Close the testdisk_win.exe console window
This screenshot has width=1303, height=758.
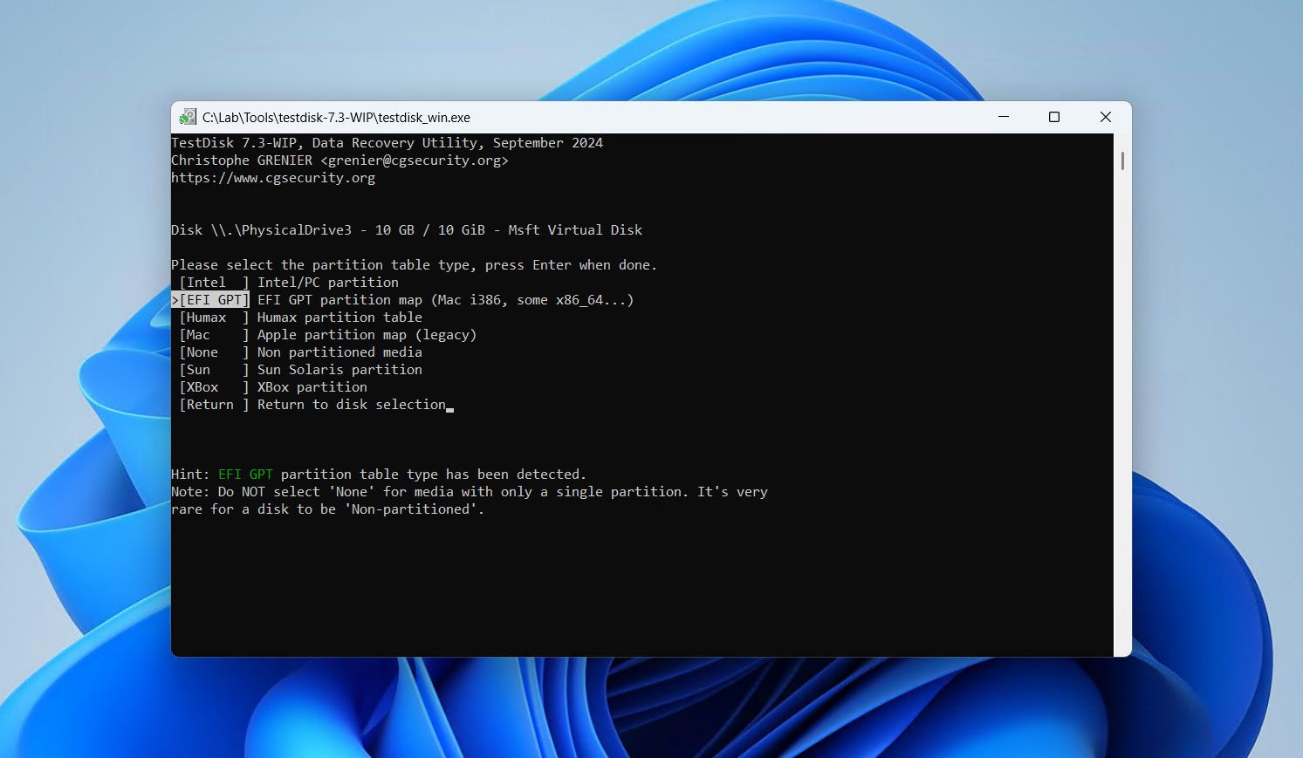point(1106,117)
